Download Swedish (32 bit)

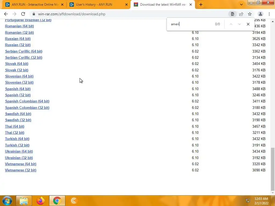[18, 120]
